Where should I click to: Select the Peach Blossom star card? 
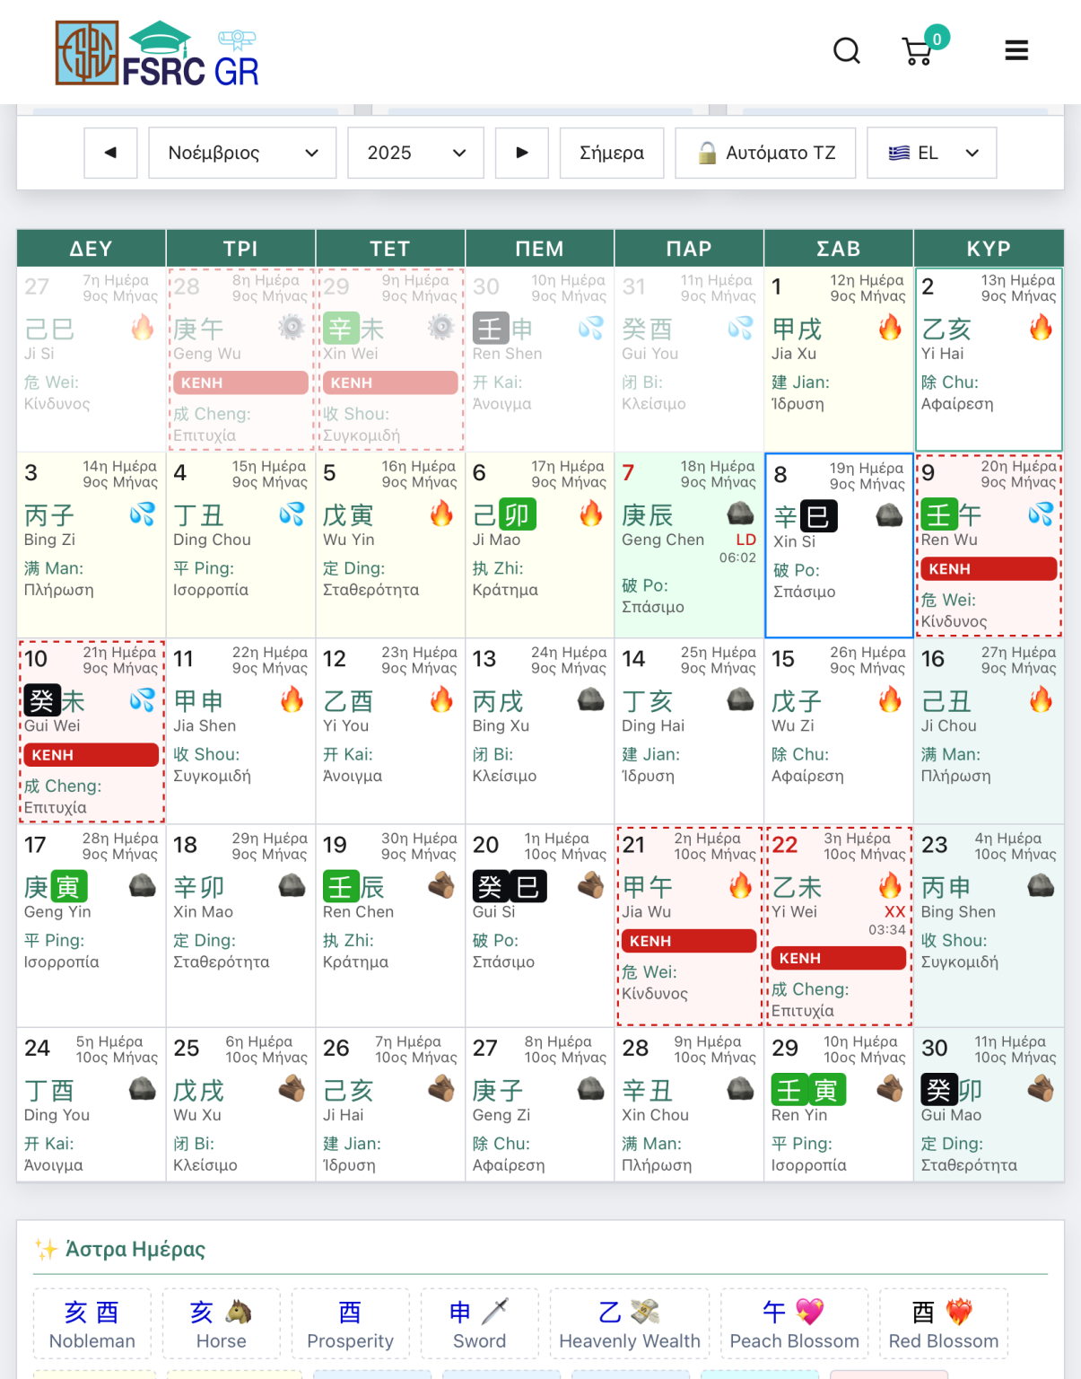coord(794,1324)
